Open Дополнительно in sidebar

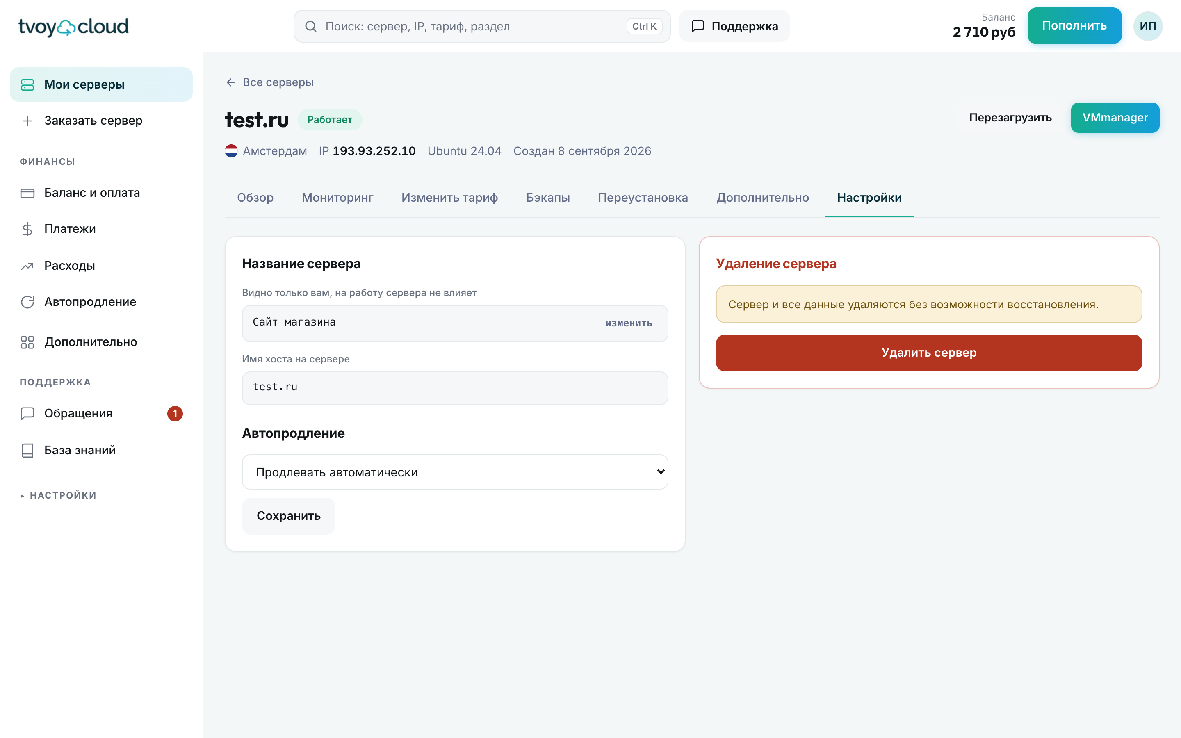(x=101, y=342)
